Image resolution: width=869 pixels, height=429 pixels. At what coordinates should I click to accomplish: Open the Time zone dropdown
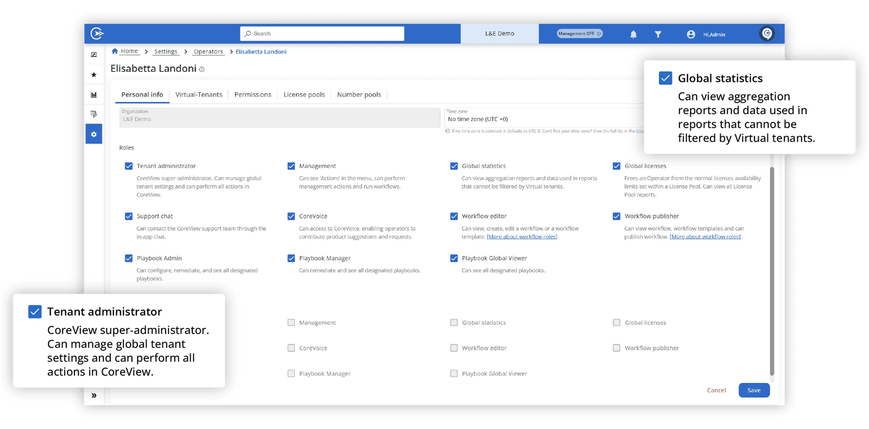[544, 117]
